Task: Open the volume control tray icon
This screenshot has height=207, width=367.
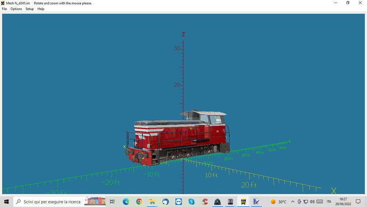Action: click(x=312, y=201)
